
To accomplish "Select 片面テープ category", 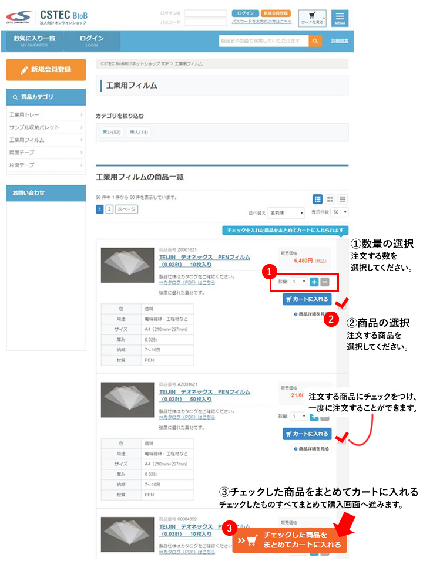I will coord(46,165).
